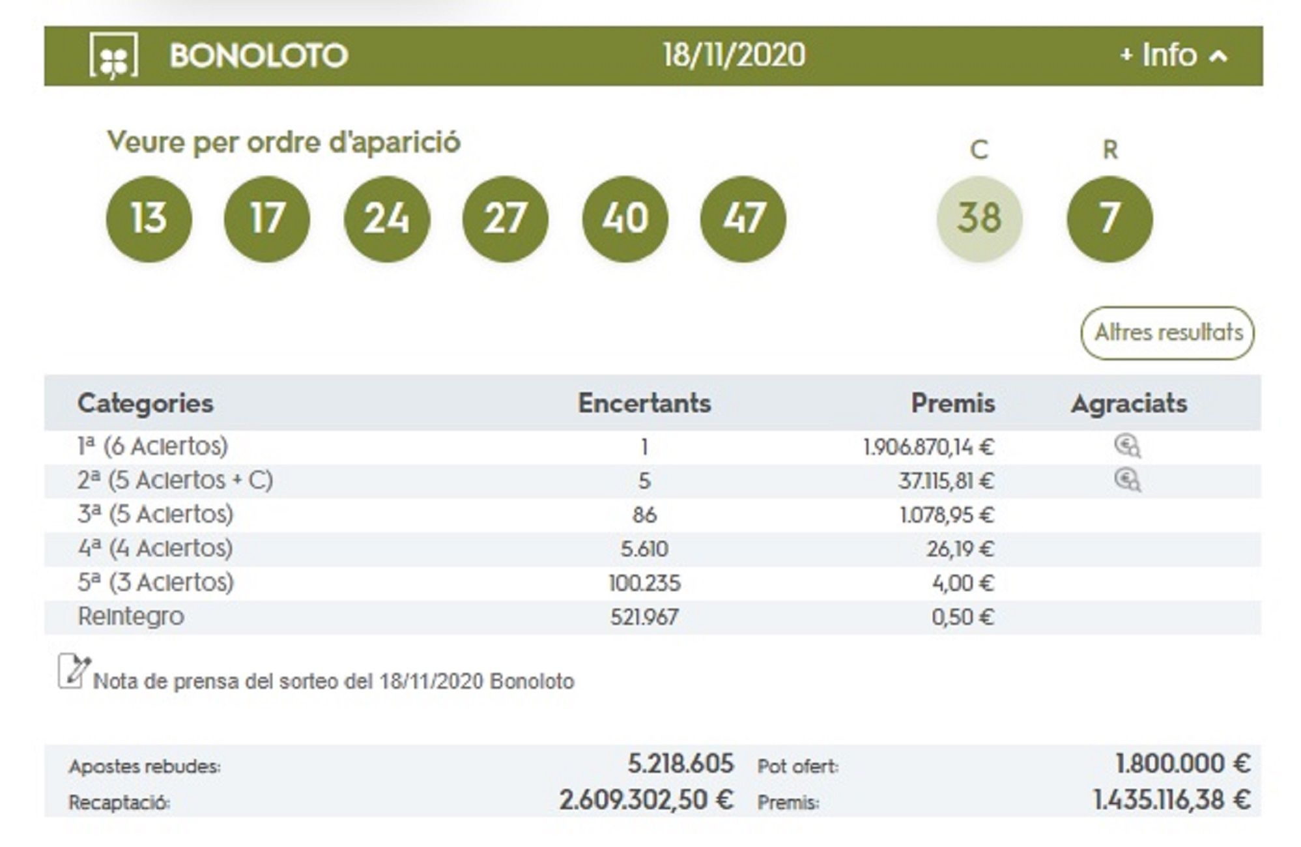Click Recaptació value 2.609.302,50 €

(646, 800)
